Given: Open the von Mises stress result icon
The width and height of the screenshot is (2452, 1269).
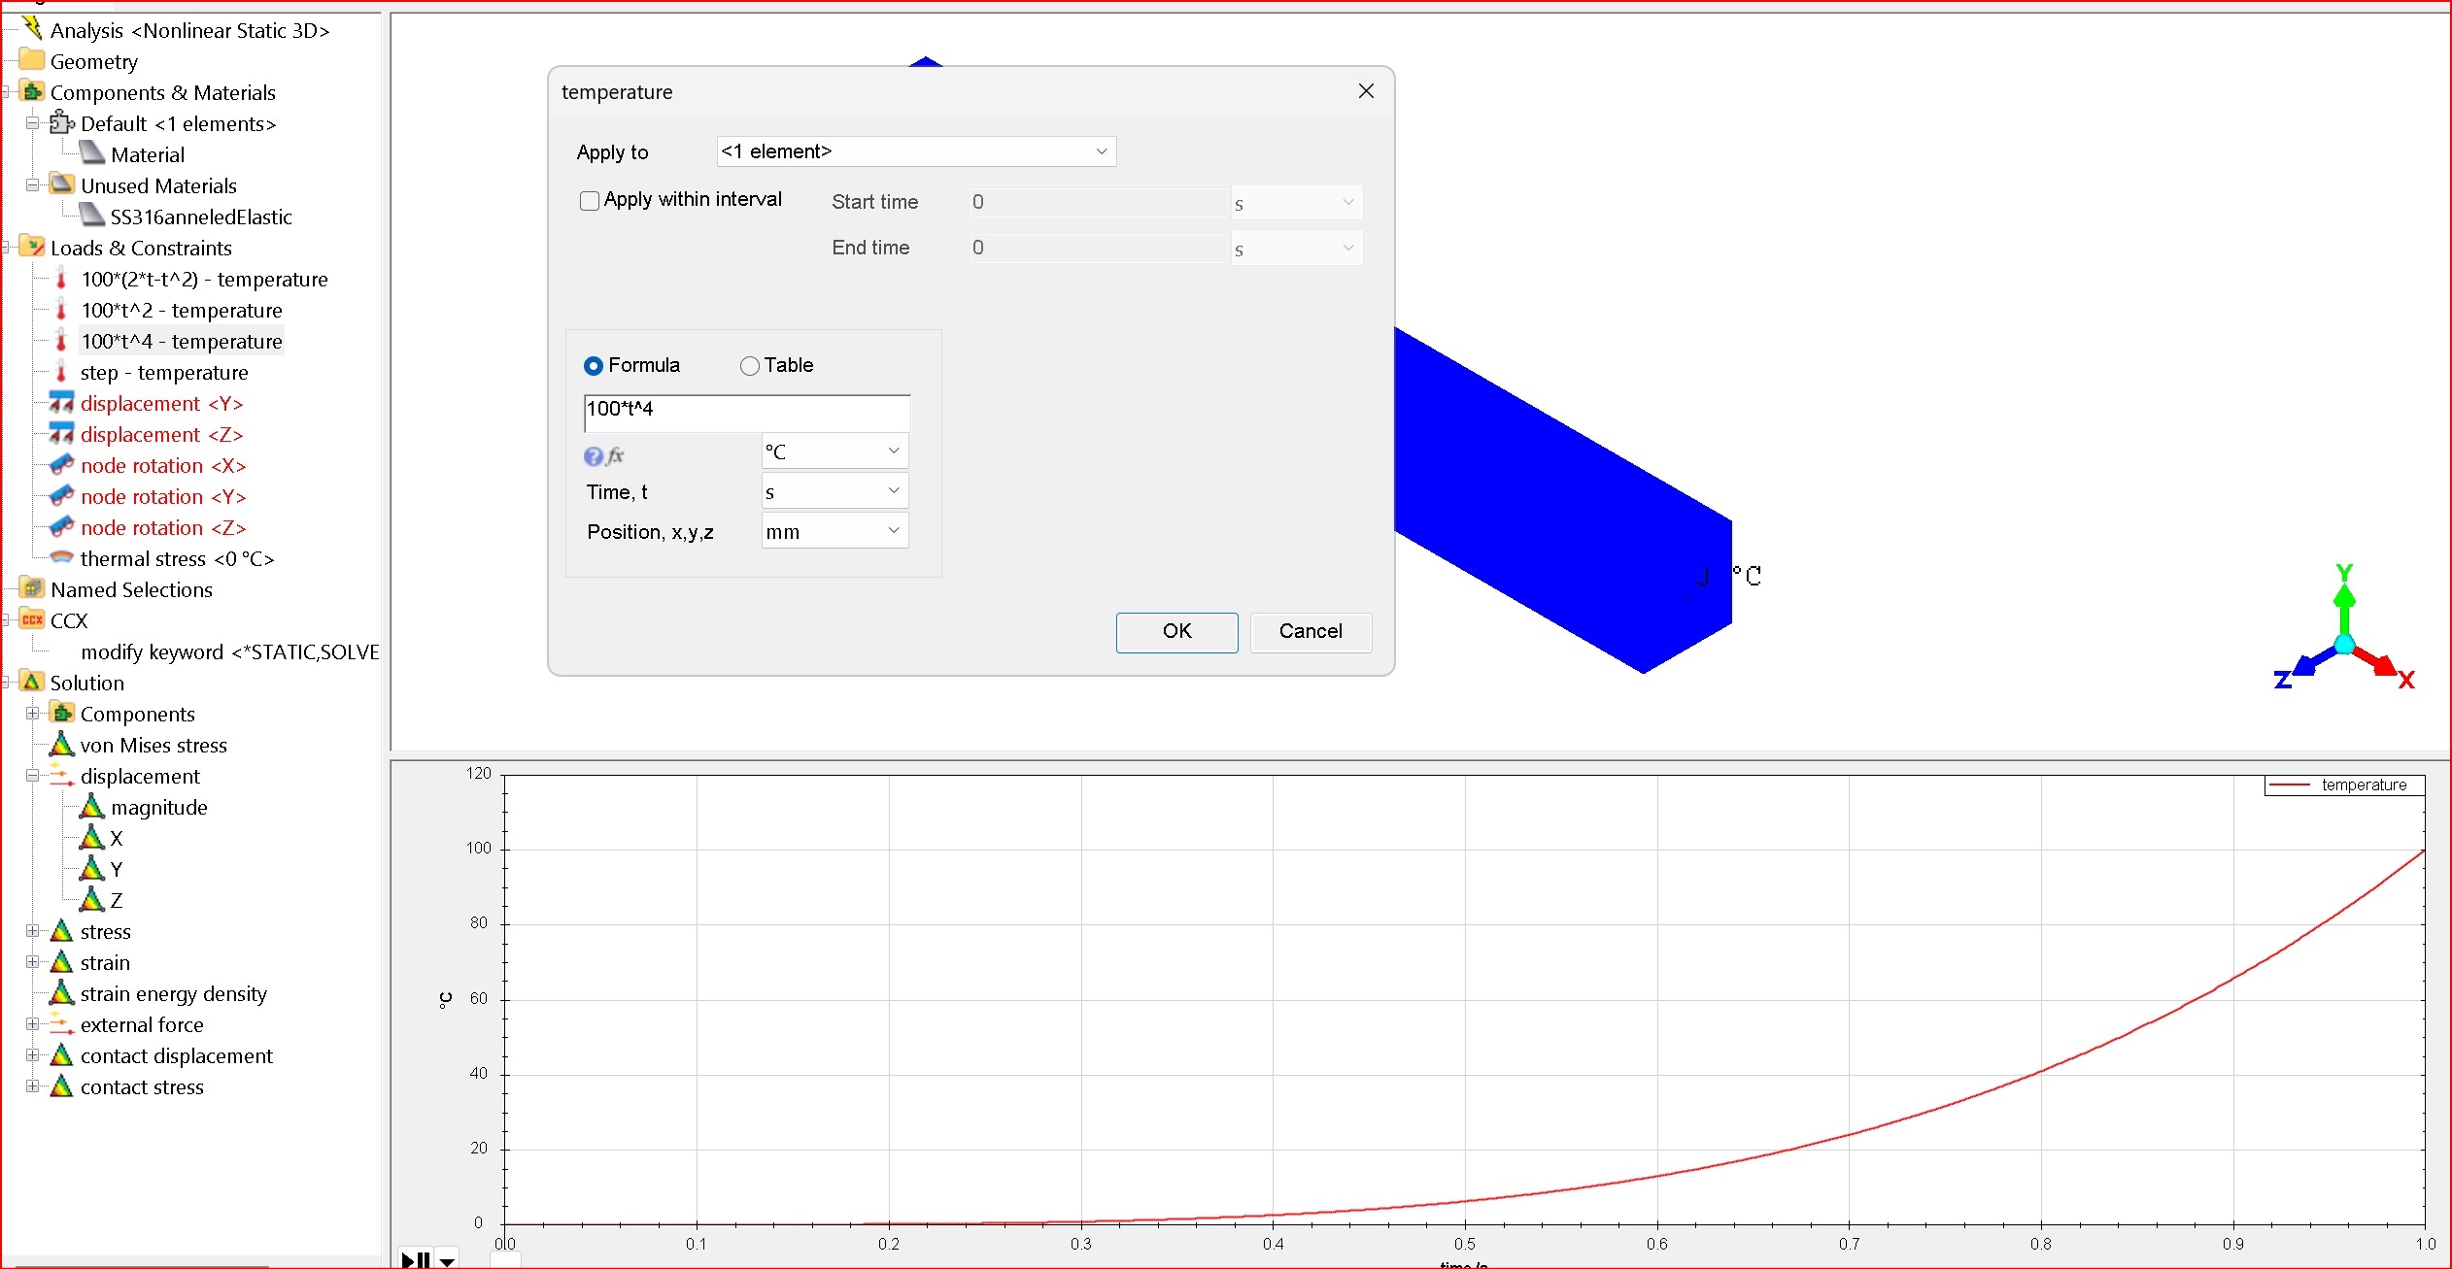Looking at the screenshot, I should coord(61,745).
